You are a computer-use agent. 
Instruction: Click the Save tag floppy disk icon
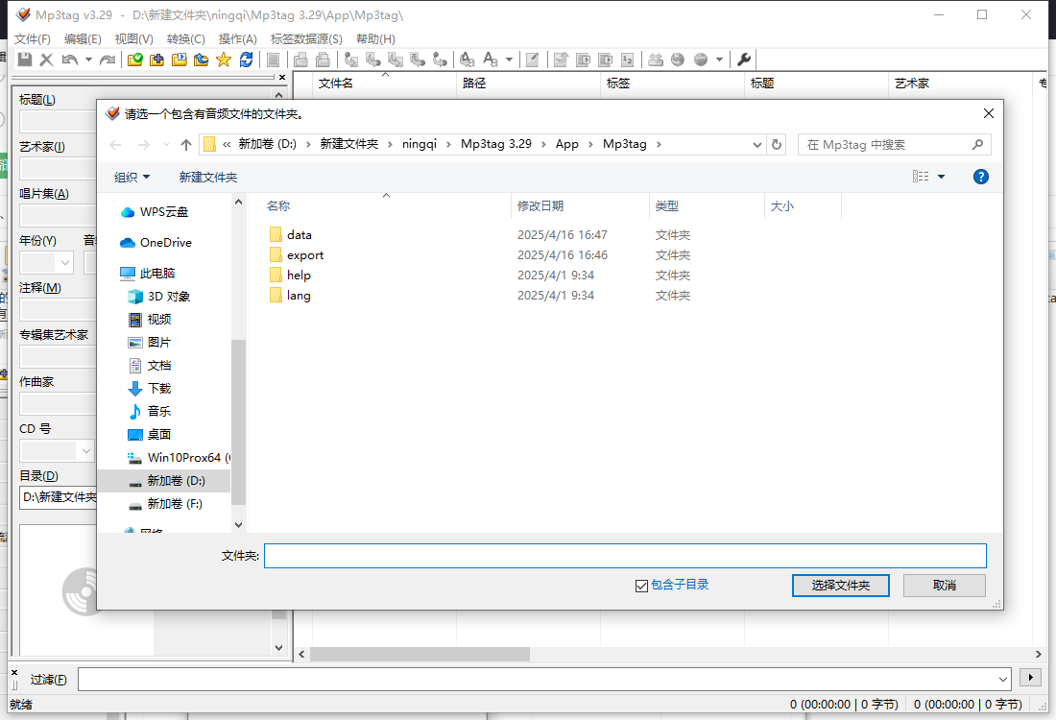25,60
